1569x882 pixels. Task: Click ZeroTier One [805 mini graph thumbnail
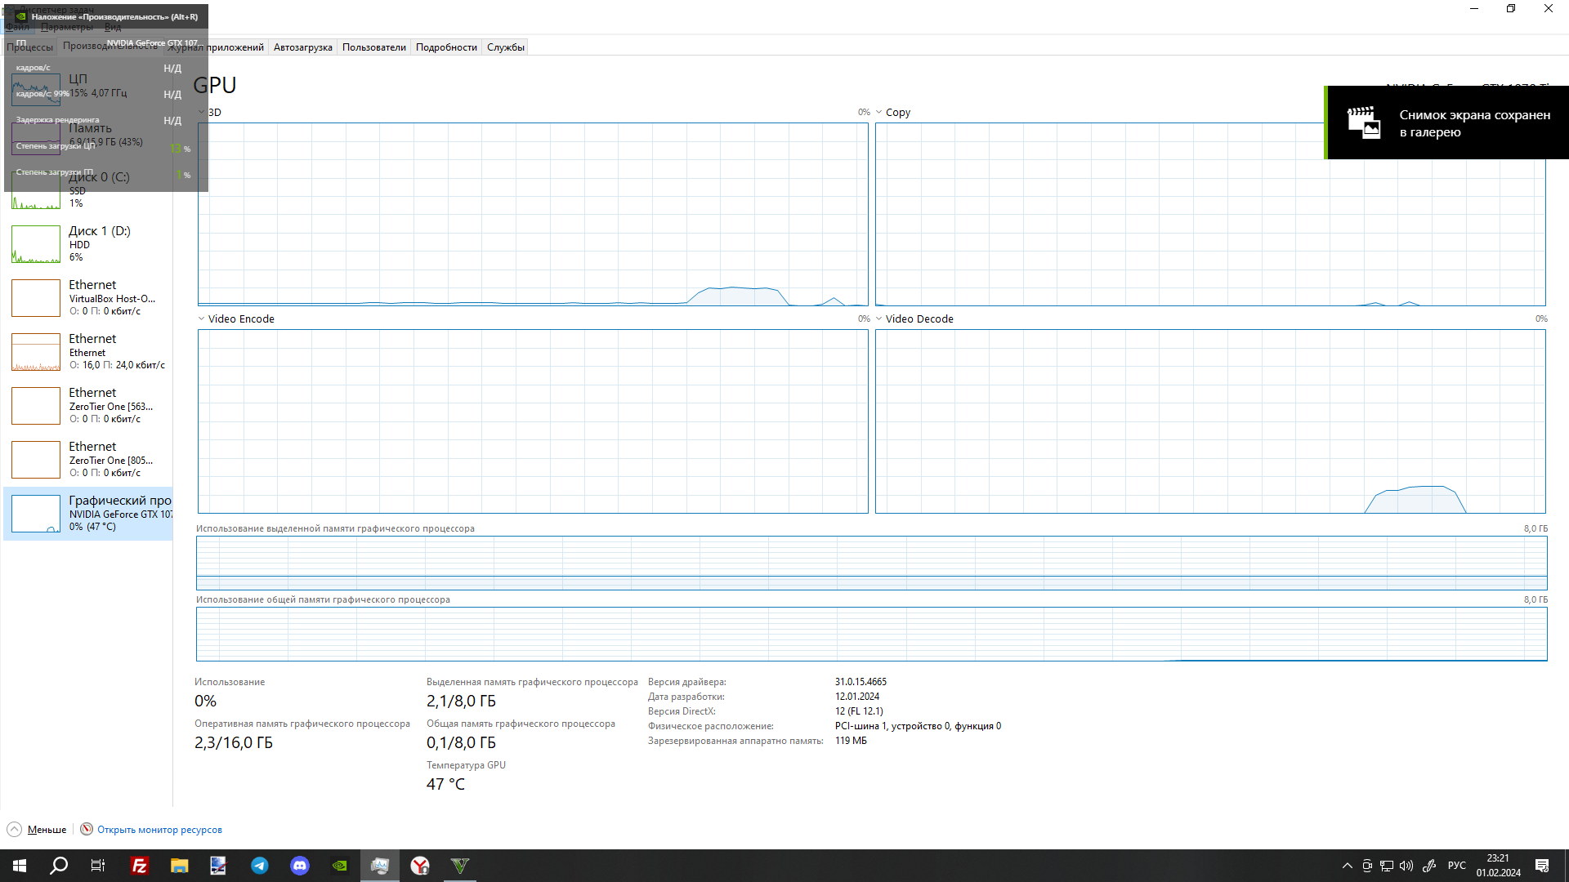pyautogui.click(x=36, y=460)
